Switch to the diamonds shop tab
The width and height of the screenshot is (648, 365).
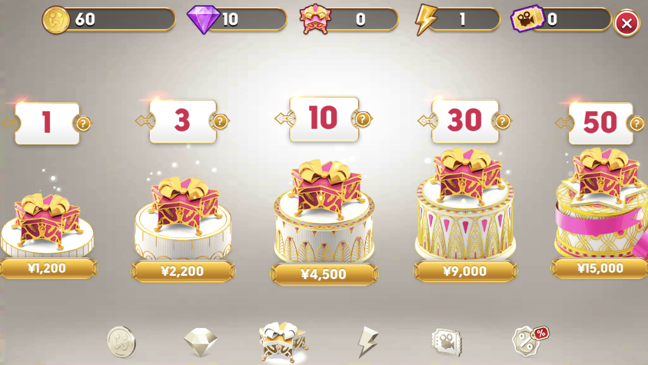point(200,342)
